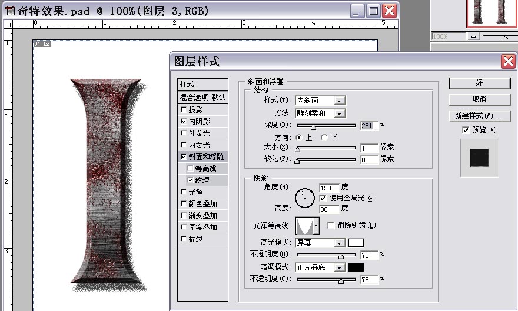Click the 大小 pixel value field
The image size is (518, 311).
pyautogui.click(x=369, y=148)
